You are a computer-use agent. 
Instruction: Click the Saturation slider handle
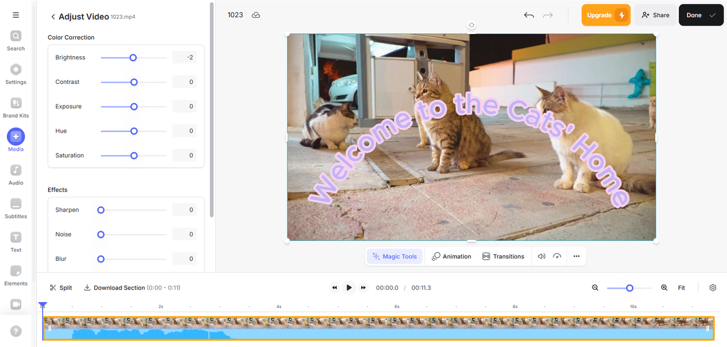click(134, 155)
